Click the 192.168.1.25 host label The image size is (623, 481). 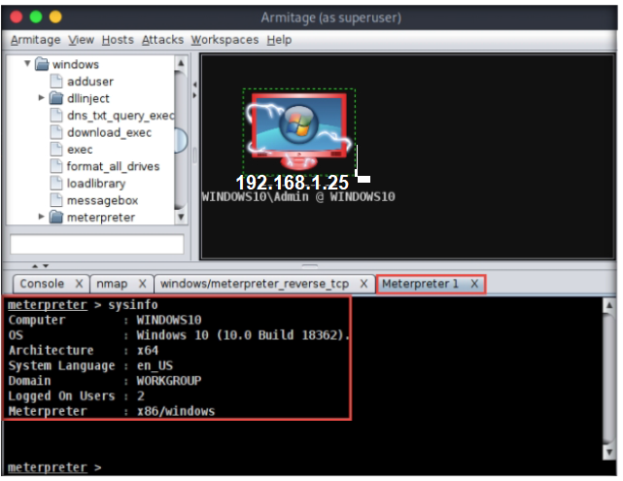[292, 183]
